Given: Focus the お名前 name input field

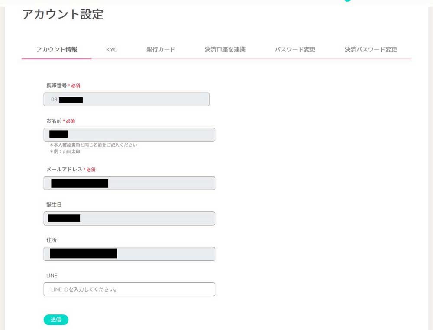Looking at the screenshot, I should point(129,135).
